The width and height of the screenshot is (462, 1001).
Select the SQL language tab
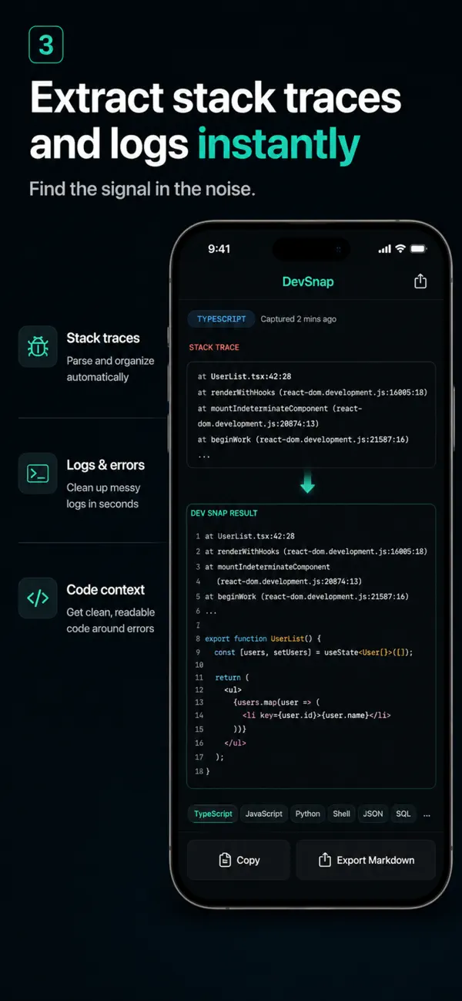click(x=403, y=814)
